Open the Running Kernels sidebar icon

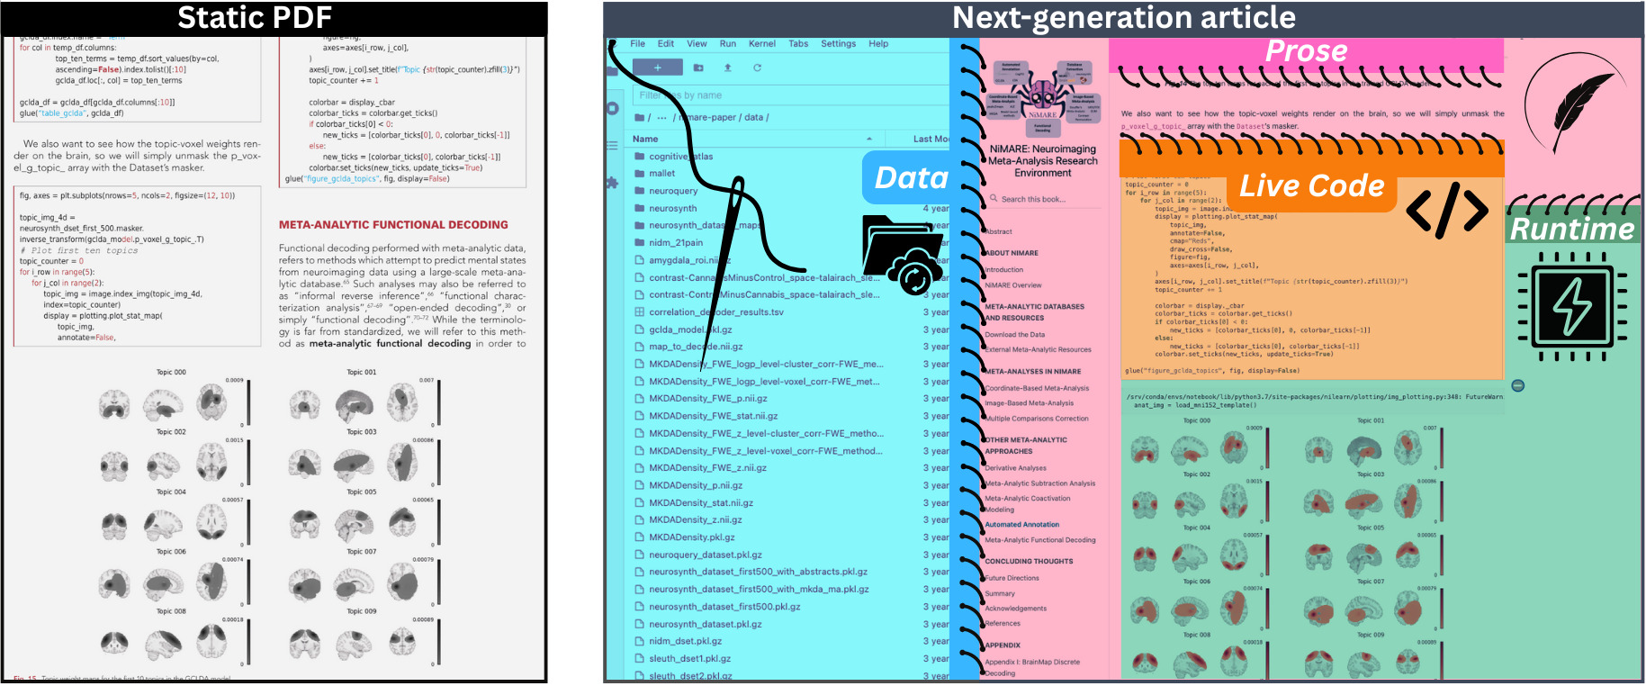coord(613,109)
